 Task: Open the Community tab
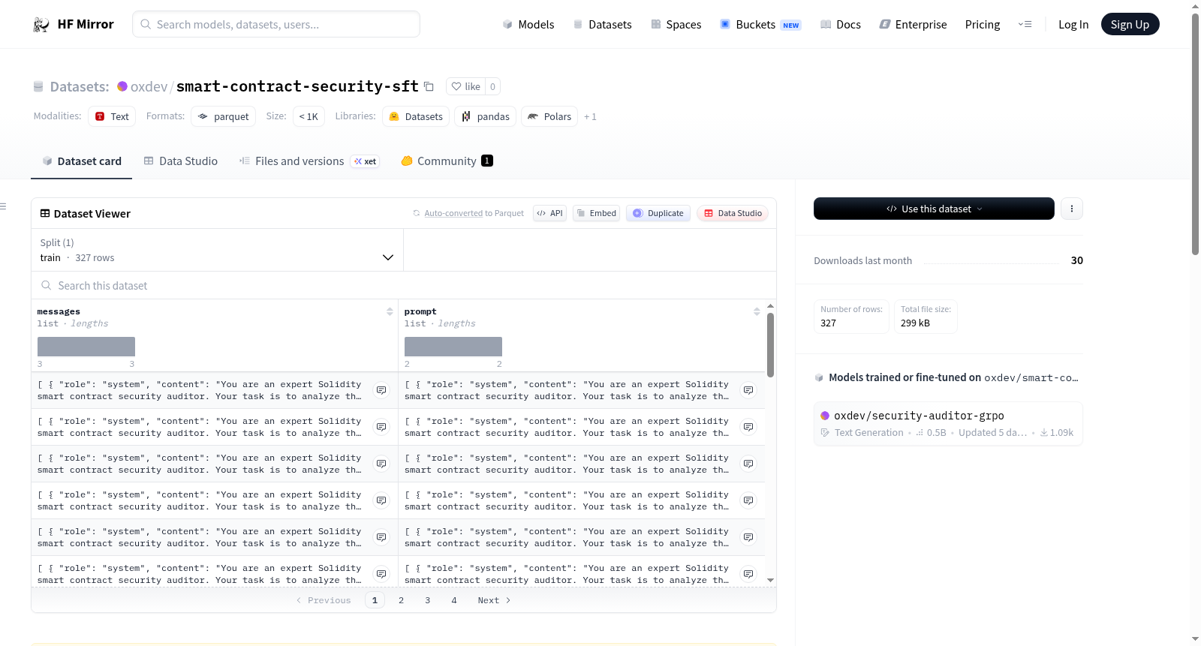pyautogui.click(x=447, y=161)
